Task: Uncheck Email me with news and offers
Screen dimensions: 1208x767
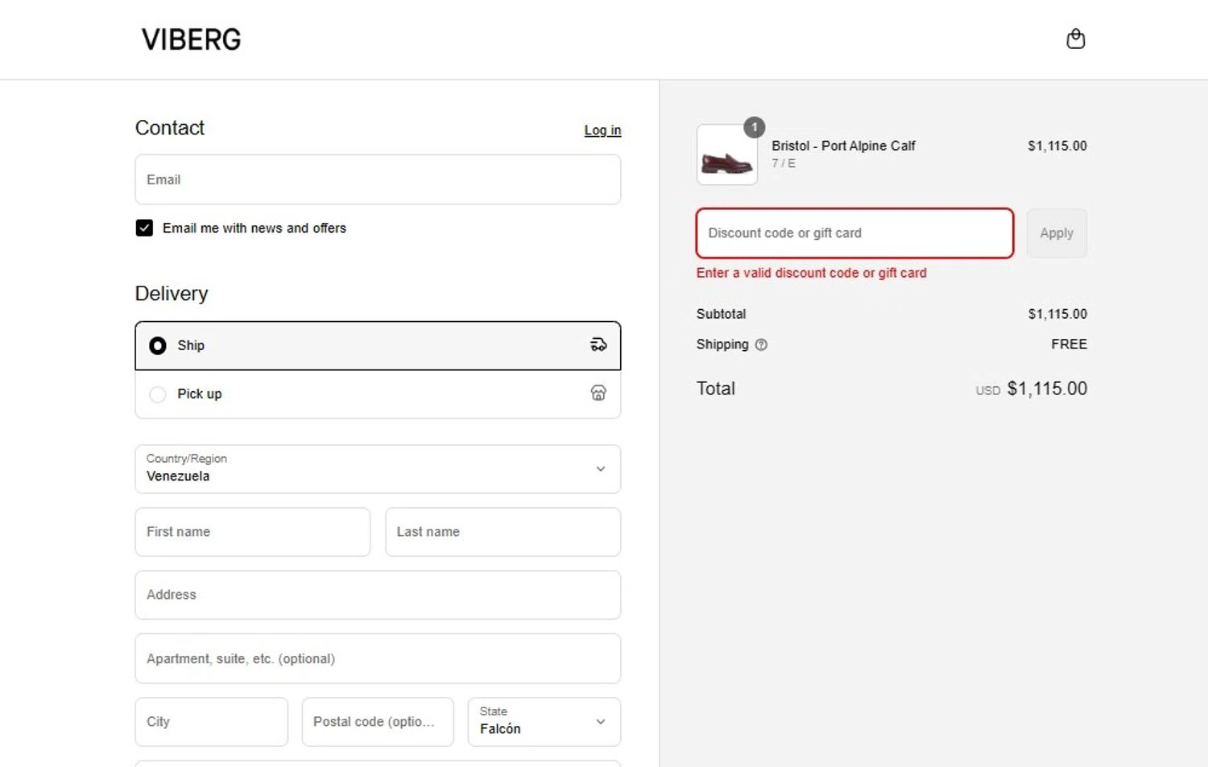Action: (144, 228)
